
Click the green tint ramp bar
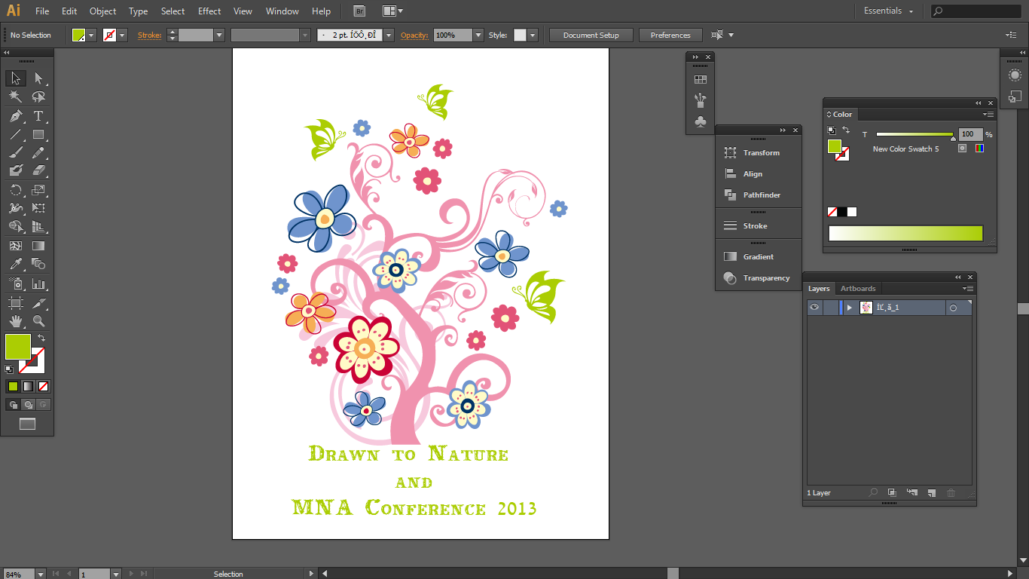pyautogui.click(x=905, y=234)
